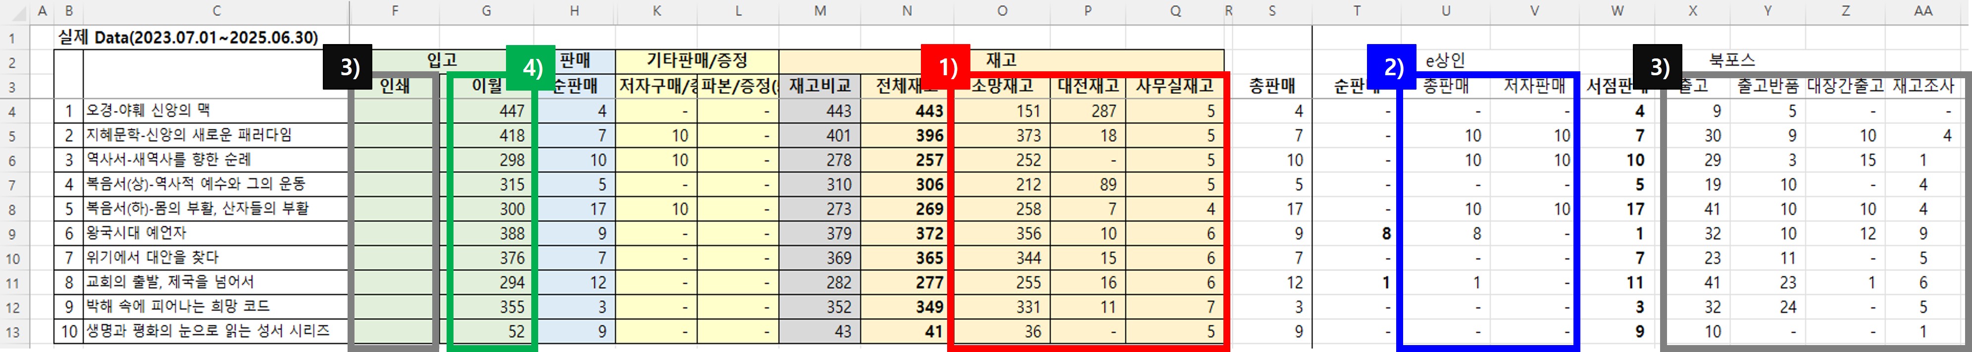This screenshot has width=1972, height=352.
Task: Click column S header
Action: pyautogui.click(x=1271, y=11)
